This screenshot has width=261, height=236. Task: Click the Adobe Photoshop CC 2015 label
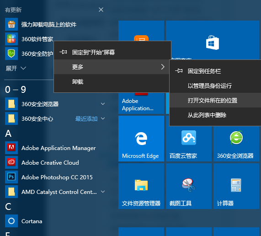57,177
